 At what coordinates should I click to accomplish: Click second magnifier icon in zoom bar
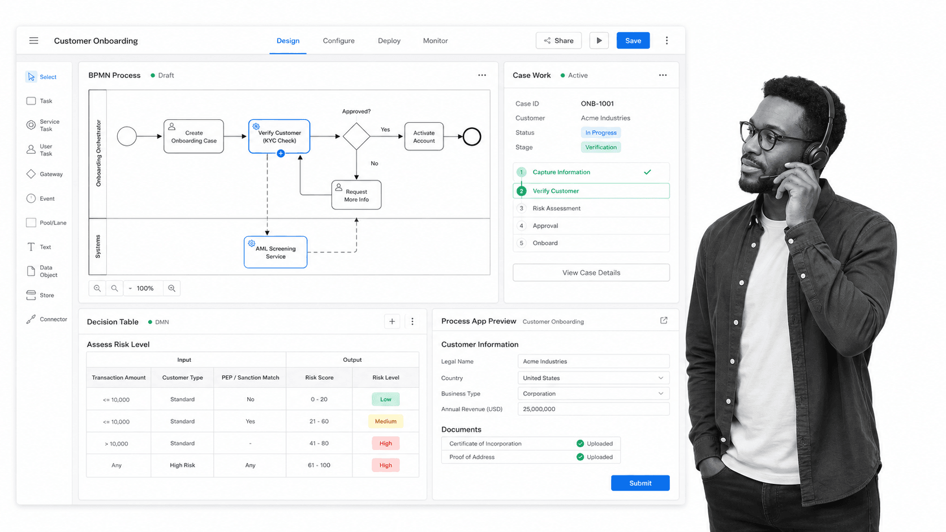tap(115, 288)
